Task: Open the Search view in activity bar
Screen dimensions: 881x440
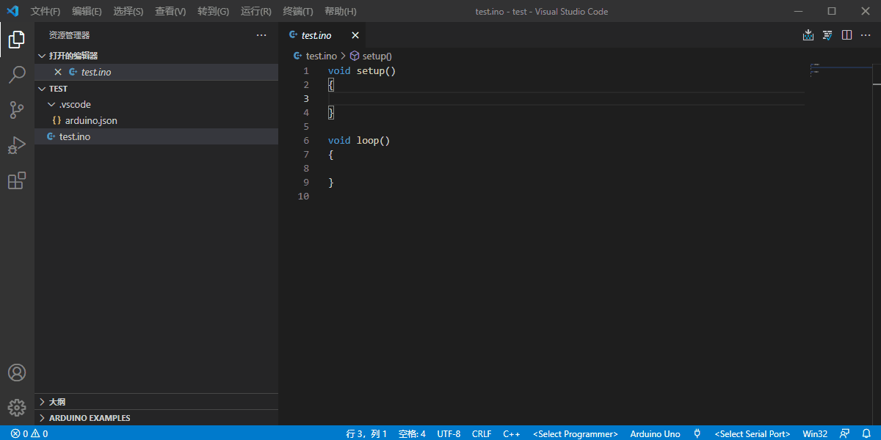Action: 17,75
